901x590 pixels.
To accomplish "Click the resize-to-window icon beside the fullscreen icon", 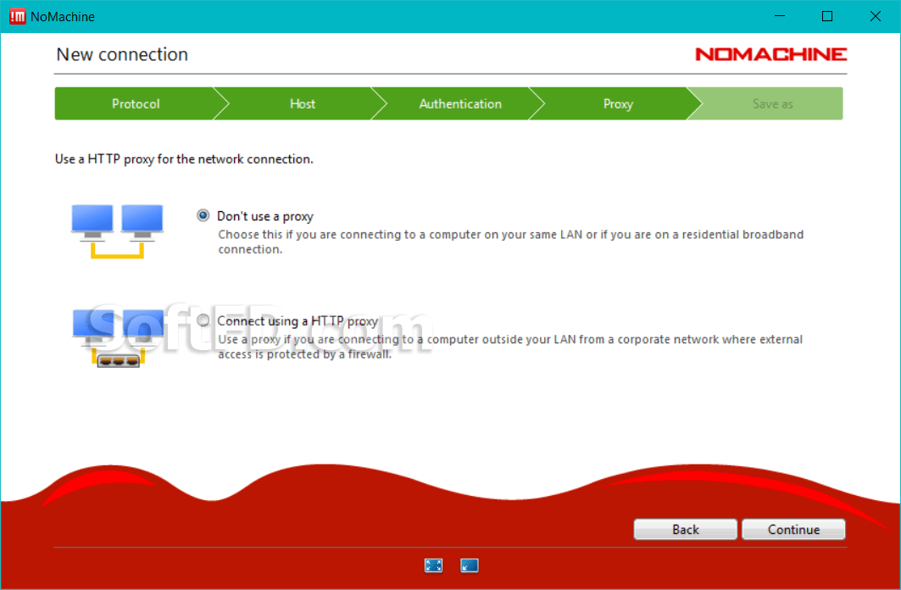I will coord(470,566).
